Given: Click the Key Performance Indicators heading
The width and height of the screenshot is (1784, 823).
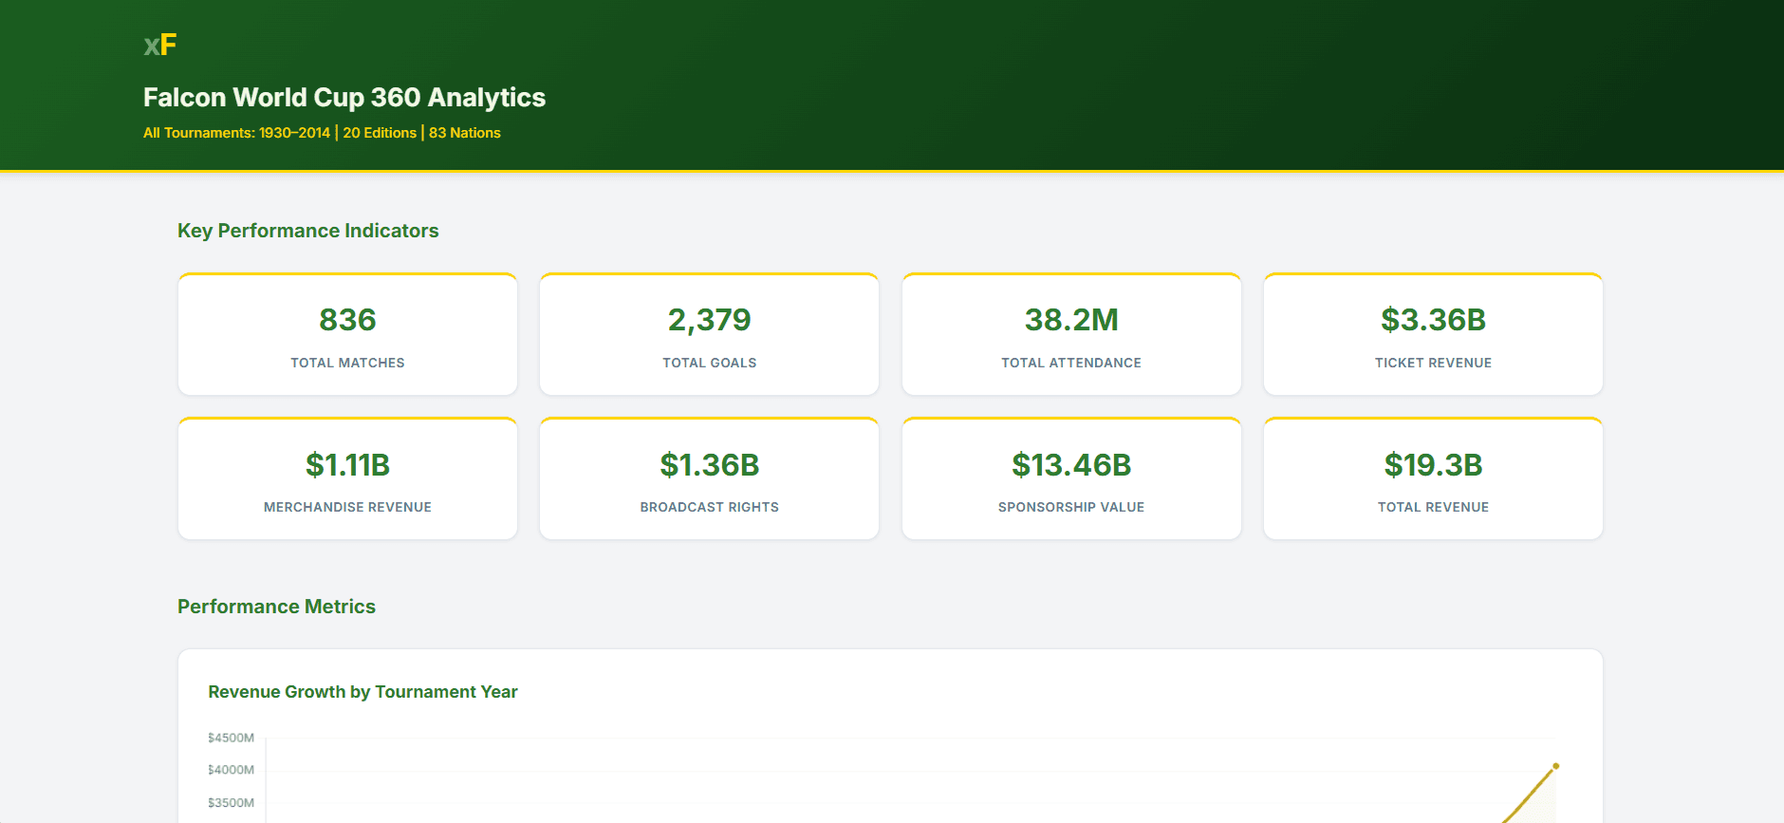Looking at the screenshot, I should (308, 231).
